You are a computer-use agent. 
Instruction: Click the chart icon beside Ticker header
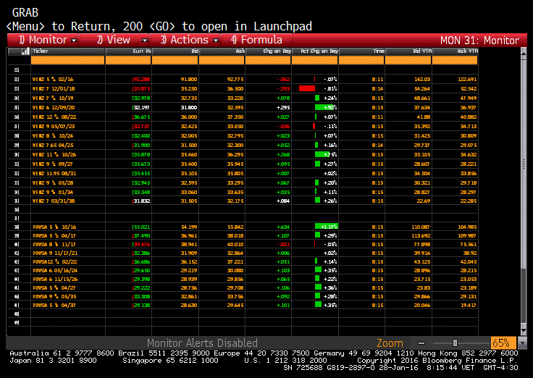[25, 51]
